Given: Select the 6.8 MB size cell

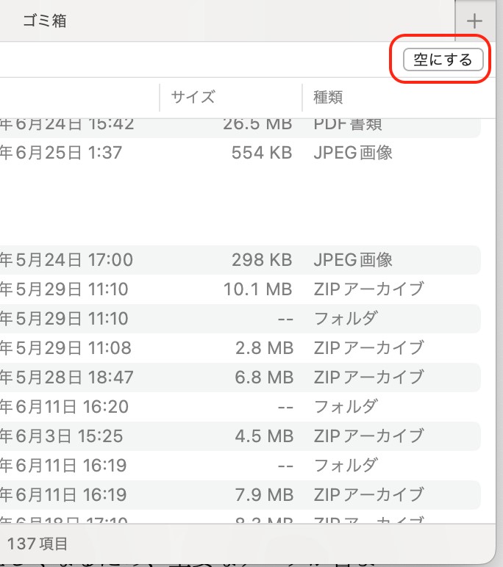Looking at the screenshot, I should tap(264, 378).
